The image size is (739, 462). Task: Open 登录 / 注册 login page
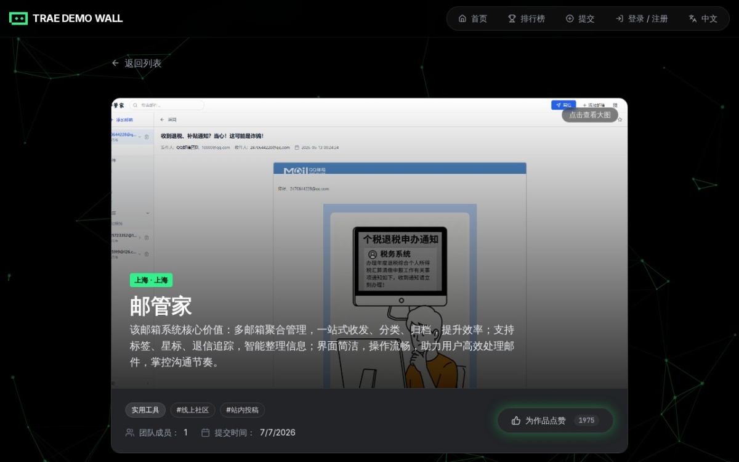[x=642, y=18]
